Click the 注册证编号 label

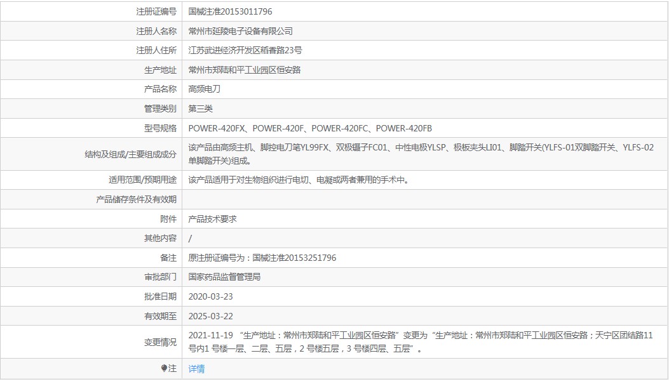click(156, 11)
